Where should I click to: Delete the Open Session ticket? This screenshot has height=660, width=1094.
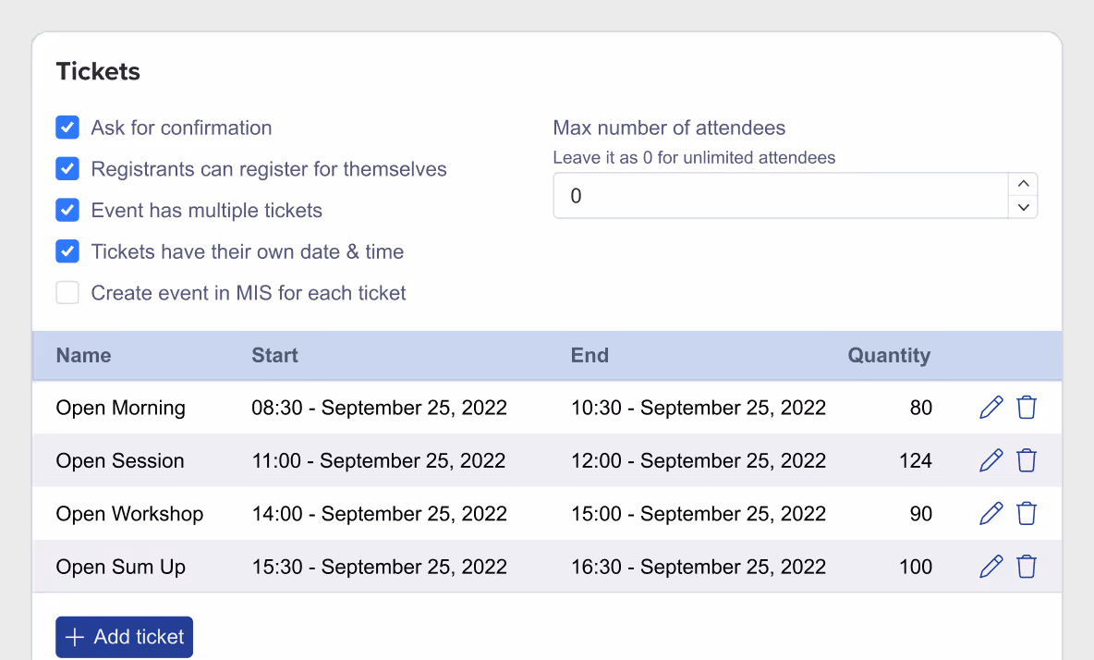(x=1027, y=460)
